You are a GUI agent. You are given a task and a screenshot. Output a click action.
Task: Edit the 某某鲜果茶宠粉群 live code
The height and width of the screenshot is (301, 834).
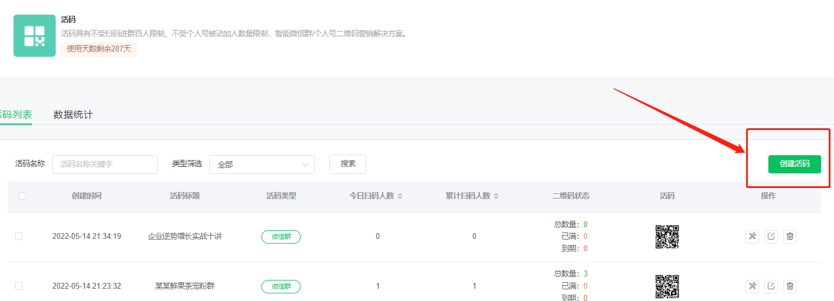tap(771, 286)
